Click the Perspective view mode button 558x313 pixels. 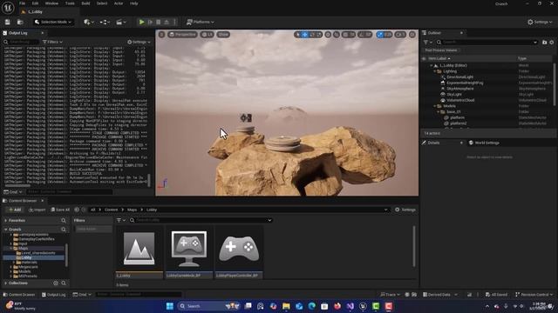(x=182, y=35)
